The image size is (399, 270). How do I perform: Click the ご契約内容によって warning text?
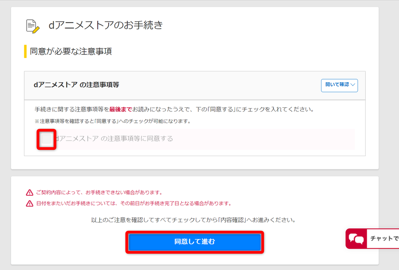pyautogui.click(x=99, y=193)
